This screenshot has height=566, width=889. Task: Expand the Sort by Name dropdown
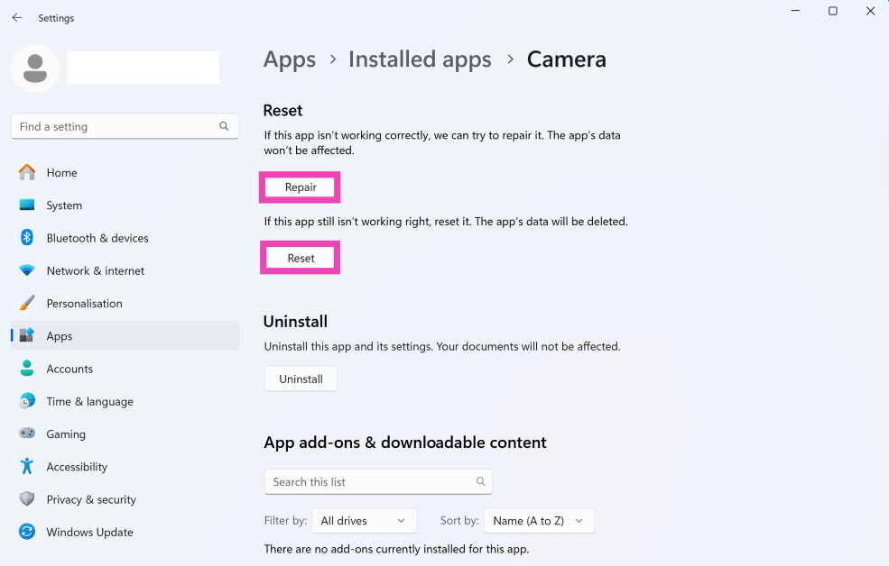point(539,521)
